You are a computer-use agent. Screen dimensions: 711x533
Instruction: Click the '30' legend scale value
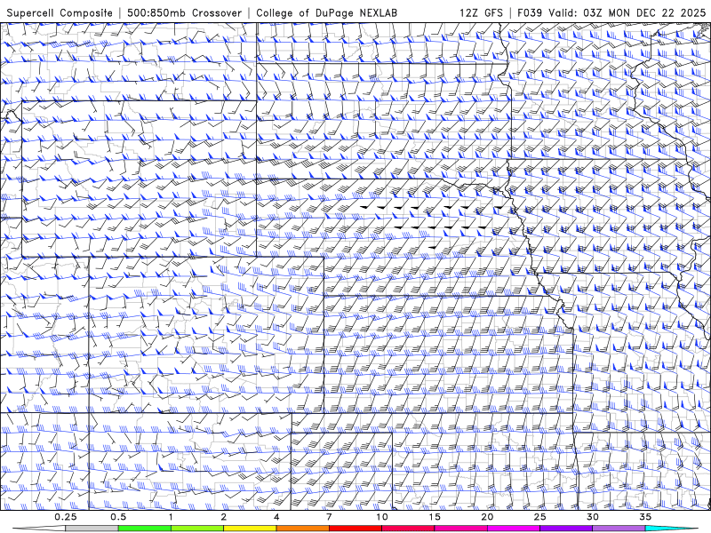593,517
